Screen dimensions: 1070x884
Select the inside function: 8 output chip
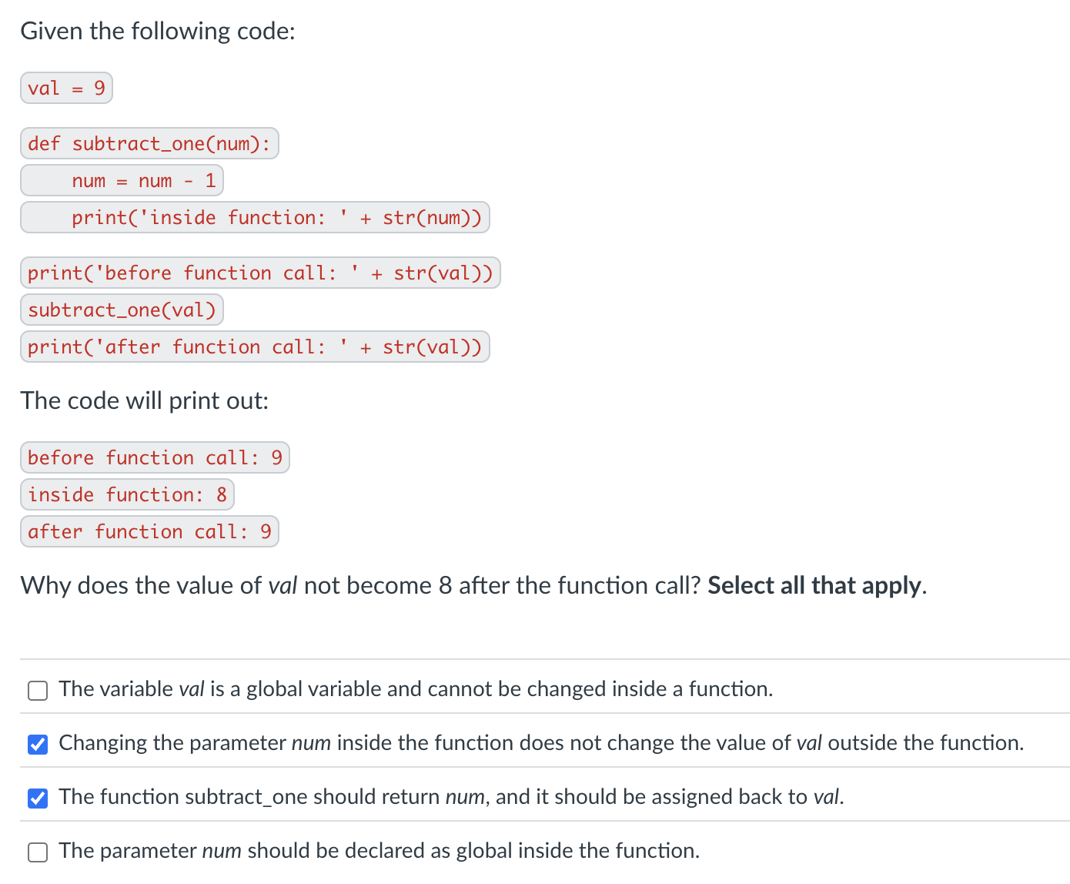pyautogui.click(x=127, y=494)
